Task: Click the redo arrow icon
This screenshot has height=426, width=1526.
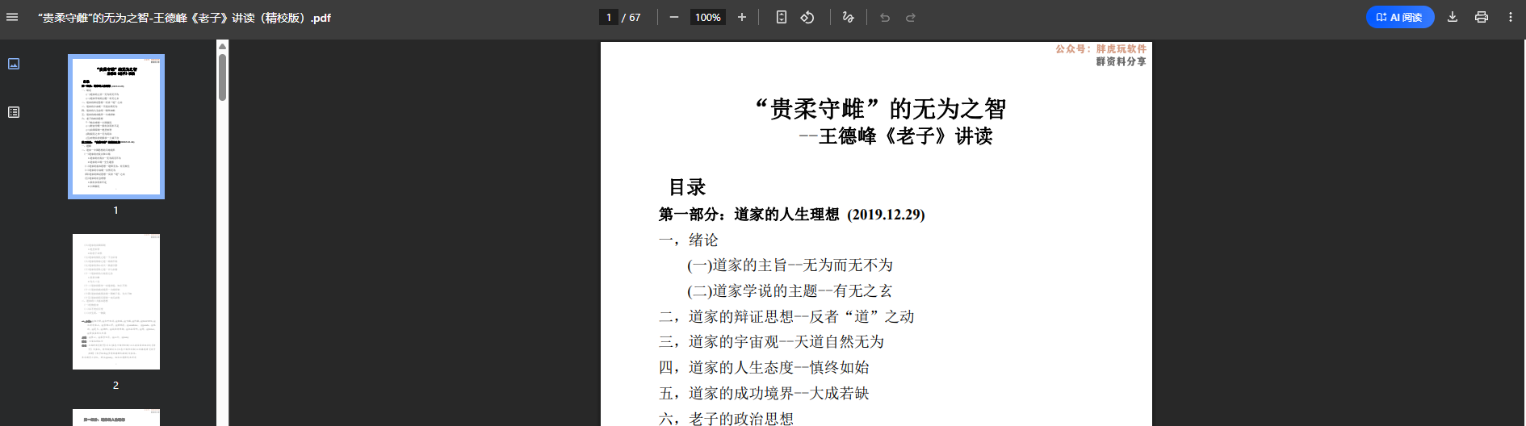Action: tap(911, 17)
